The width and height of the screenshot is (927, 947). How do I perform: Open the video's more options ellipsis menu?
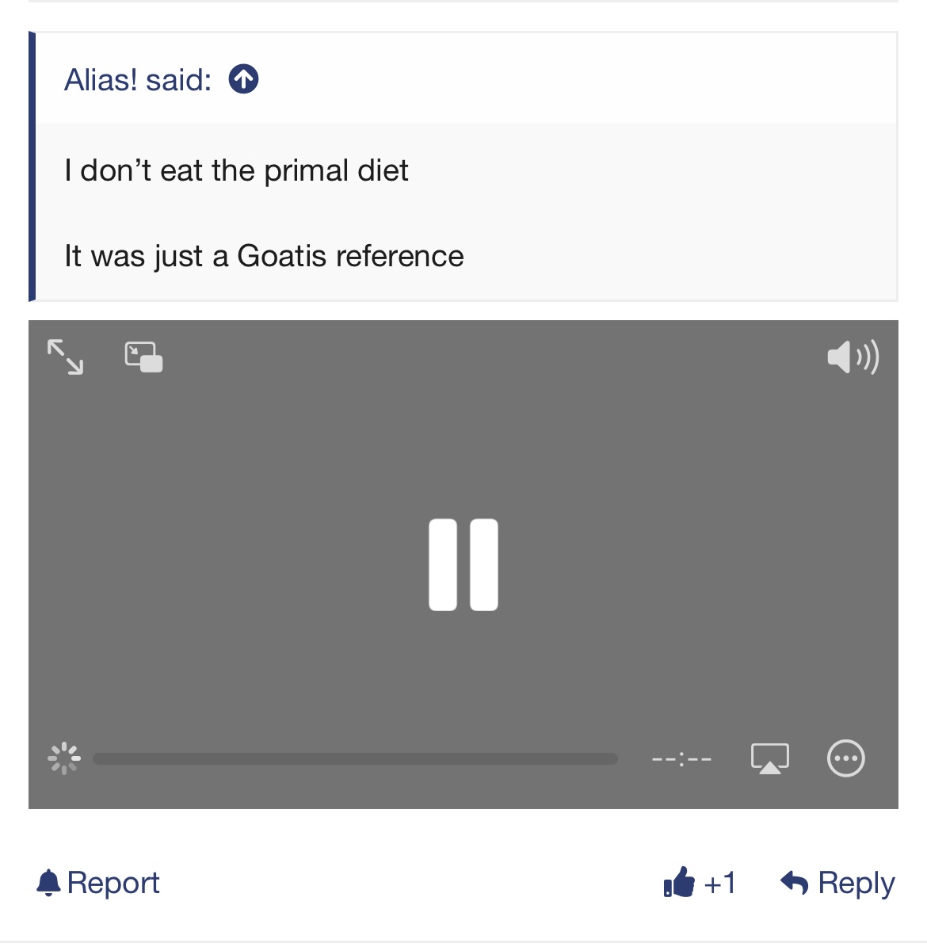pyautogui.click(x=845, y=758)
